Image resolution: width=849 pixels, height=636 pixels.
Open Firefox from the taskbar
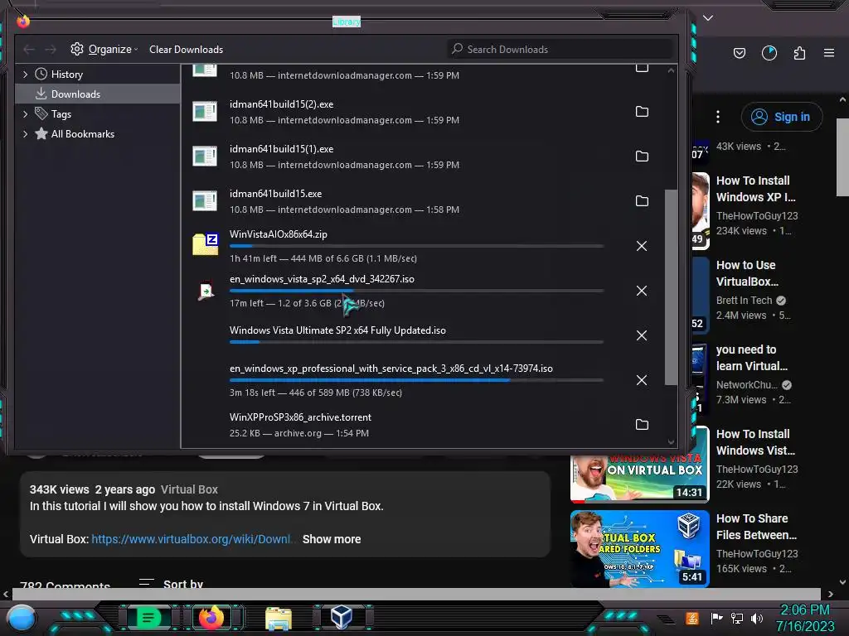point(211,617)
